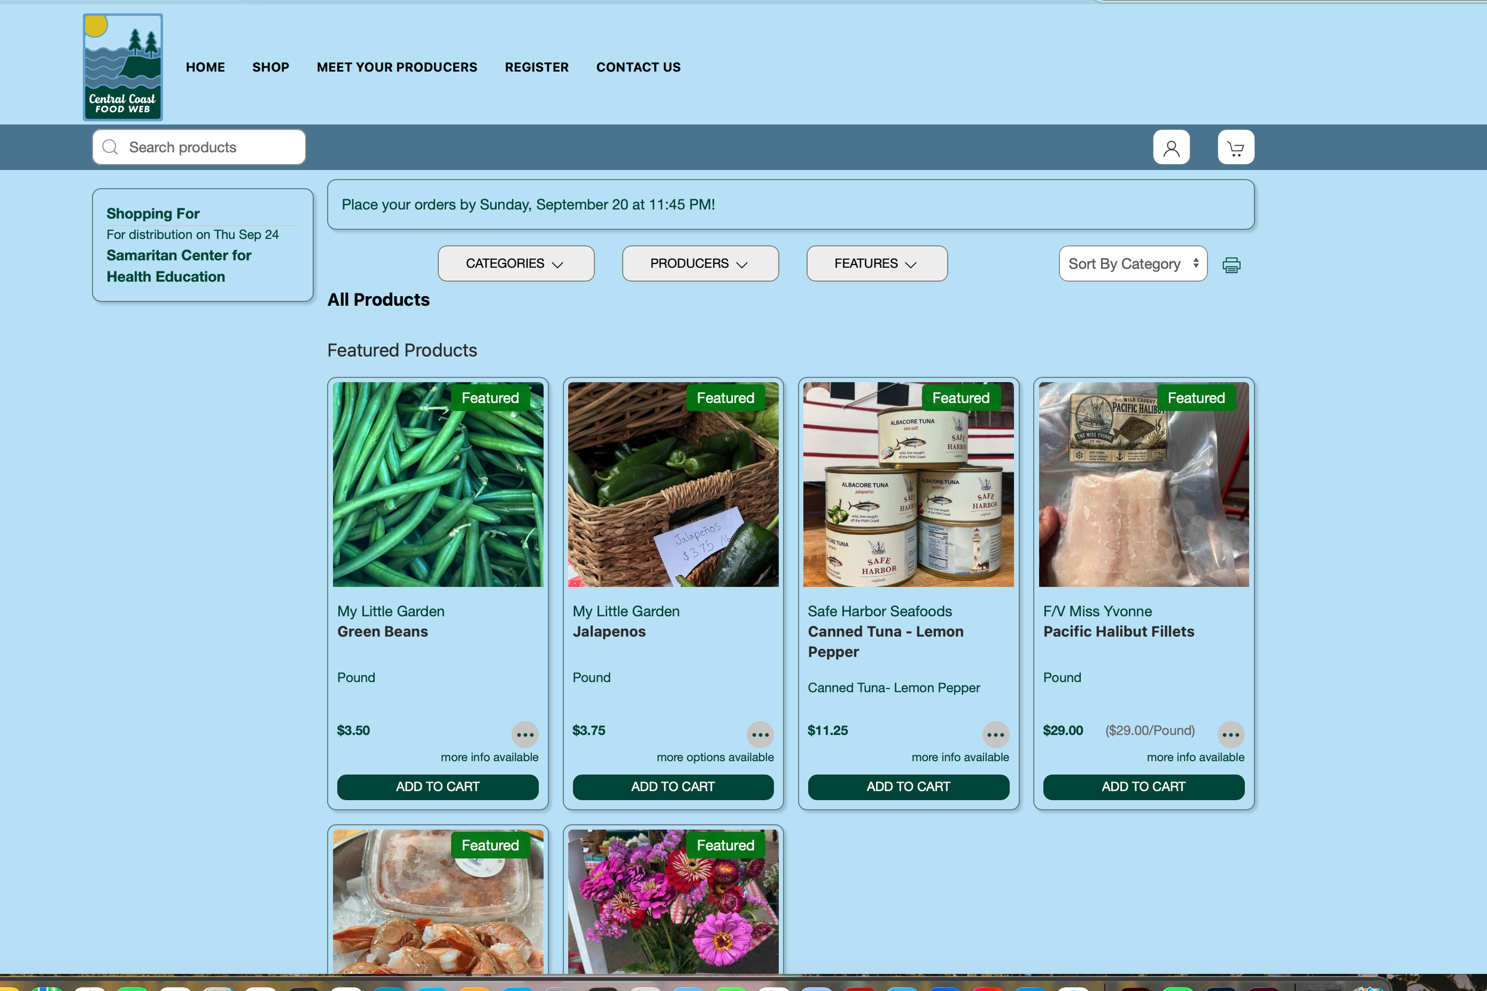Click F/V Miss Yvonne producer name
The width and height of the screenshot is (1487, 991).
1097,611
